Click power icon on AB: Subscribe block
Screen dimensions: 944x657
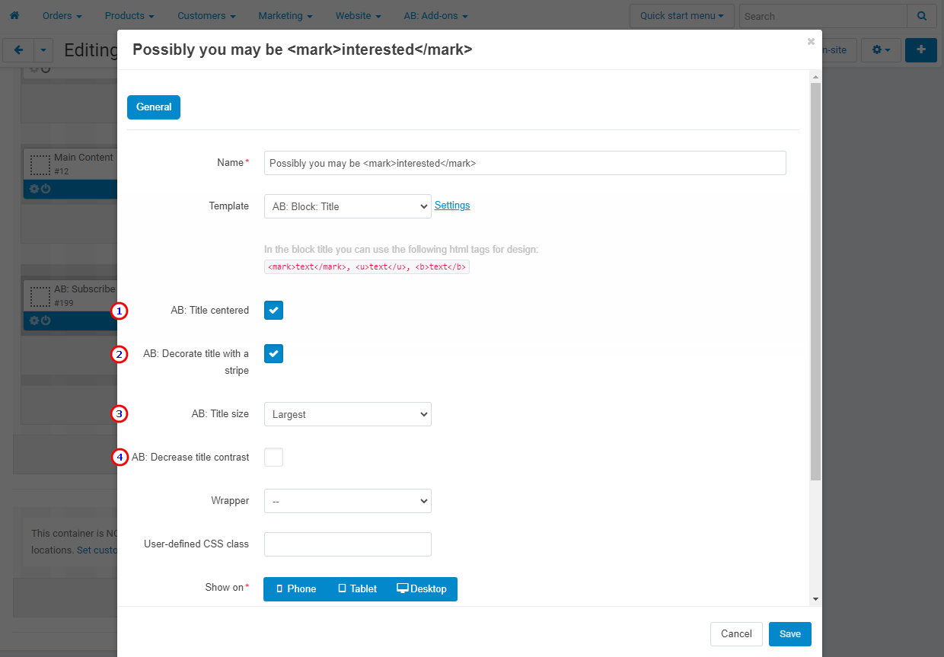click(x=46, y=321)
